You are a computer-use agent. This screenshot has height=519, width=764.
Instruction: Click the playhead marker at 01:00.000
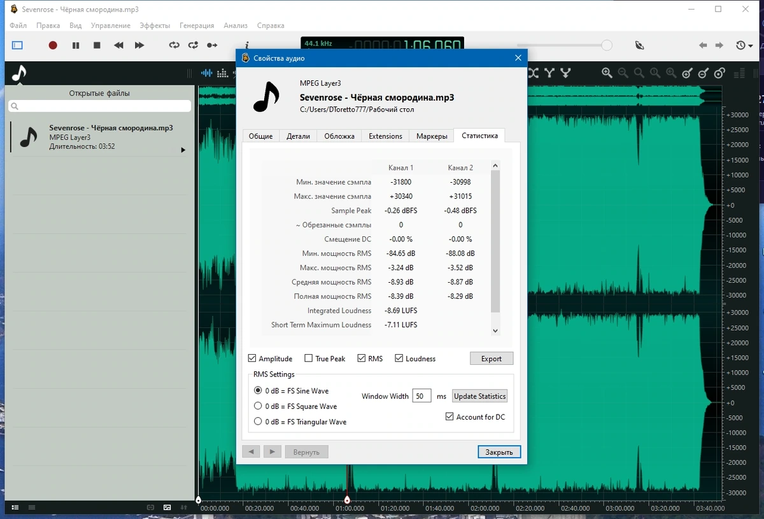click(x=347, y=500)
